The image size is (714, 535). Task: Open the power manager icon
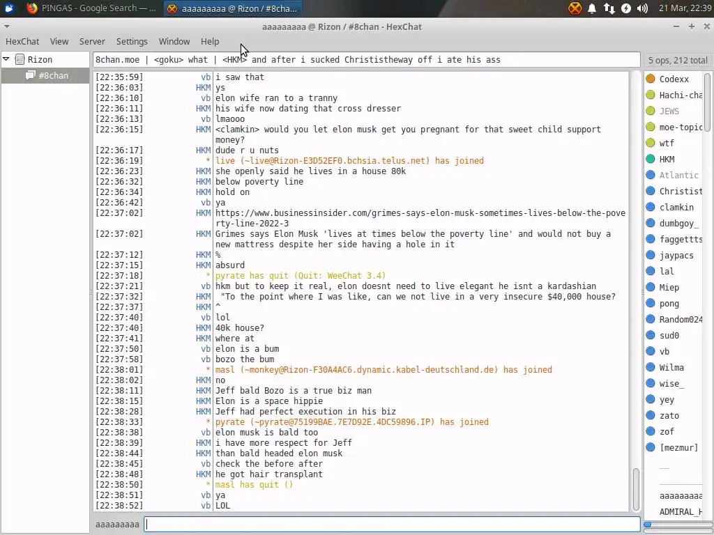(626, 8)
